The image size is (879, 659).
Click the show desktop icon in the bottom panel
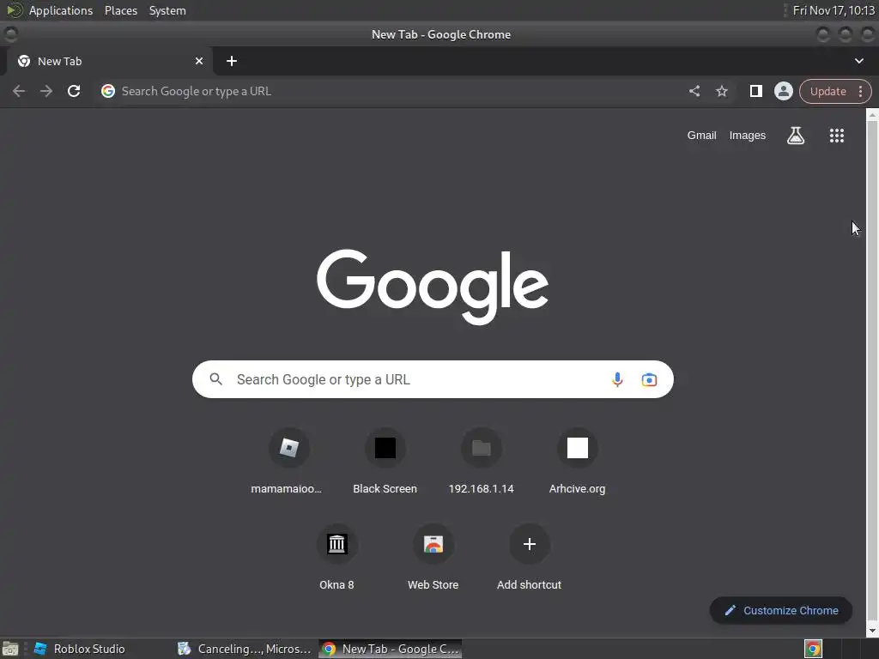(10, 649)
